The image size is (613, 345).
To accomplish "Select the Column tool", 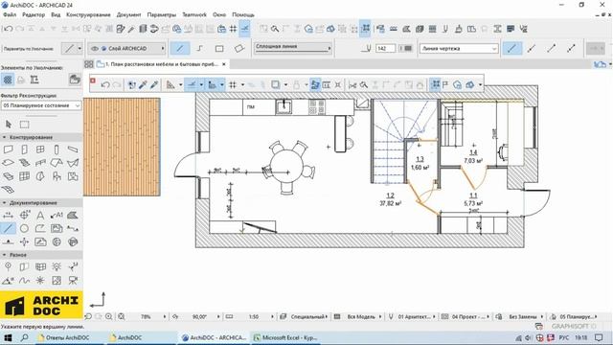I will point(57,149).
